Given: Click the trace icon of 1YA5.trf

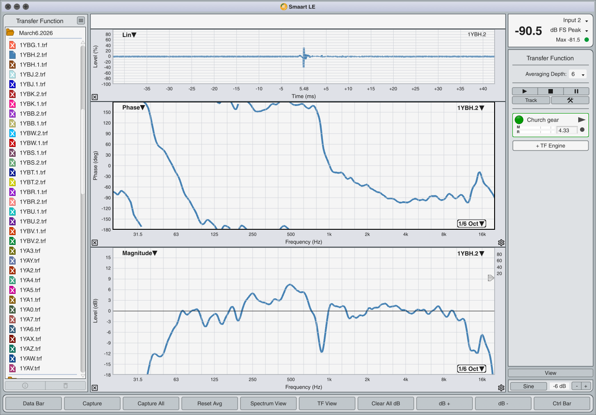Looking at the screenshot, I should tap(12, 290).
